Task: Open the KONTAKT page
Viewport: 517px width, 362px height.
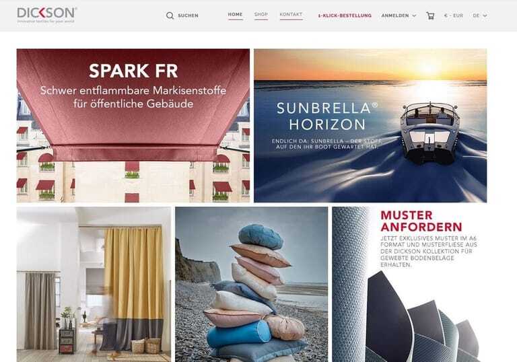Action: [x=291, y=15]
